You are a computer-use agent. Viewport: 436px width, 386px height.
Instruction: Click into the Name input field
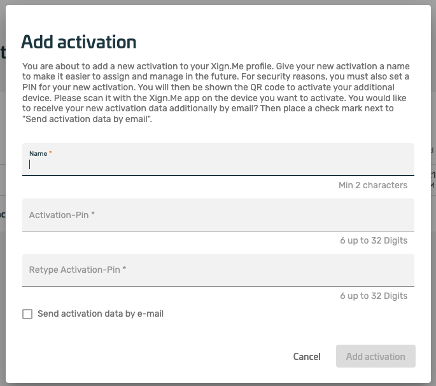click(218, 164)
